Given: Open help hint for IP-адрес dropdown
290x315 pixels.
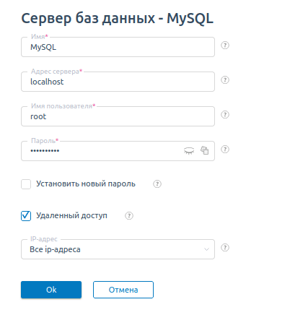Looking at the screenshot, I should 225,248.
